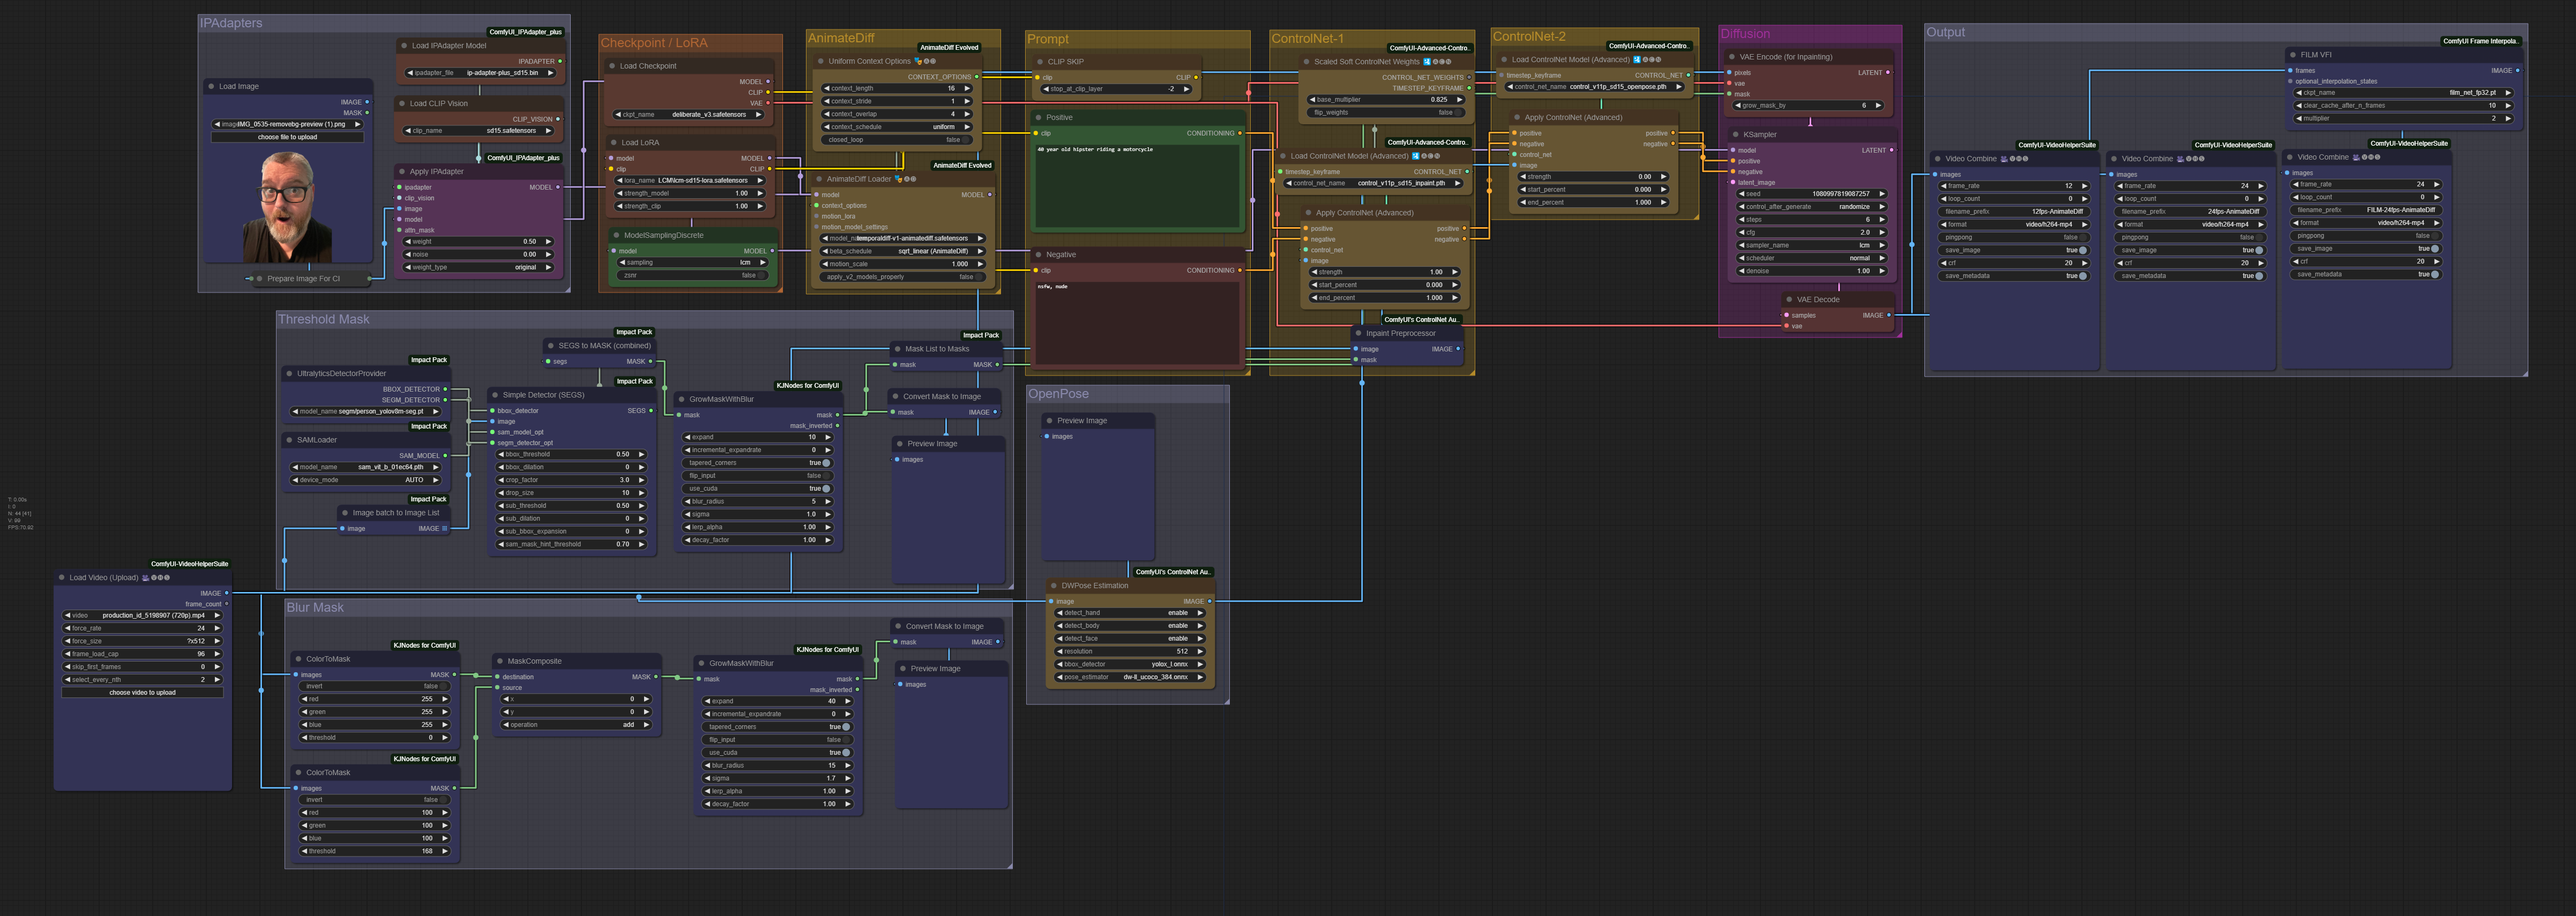Click the Inpaint Preprocessor node collapse dot
The width and height of the screenshot is (2576, 916).
[x=1358, y=334]
